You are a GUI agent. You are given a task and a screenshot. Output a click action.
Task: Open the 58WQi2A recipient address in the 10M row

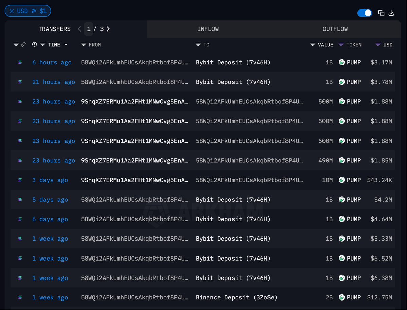[x=249, y=180]
